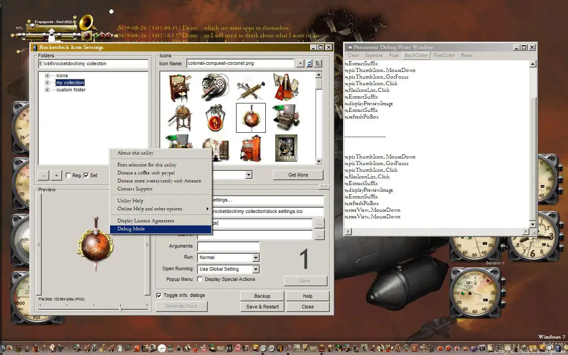Select the red telephone exchange cabinet icon
Screen dimensions: 568x355
click(251, 148)
